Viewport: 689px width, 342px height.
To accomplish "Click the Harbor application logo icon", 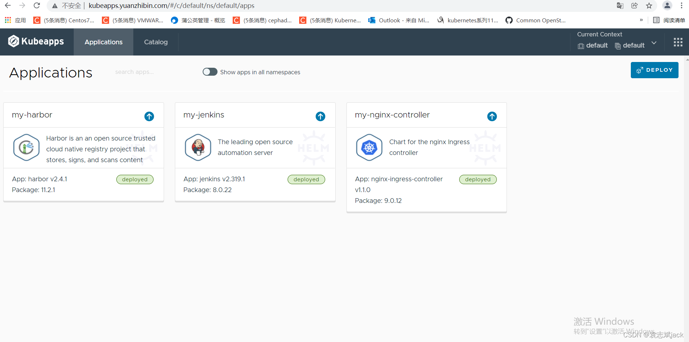I will [x=26, y=147].
